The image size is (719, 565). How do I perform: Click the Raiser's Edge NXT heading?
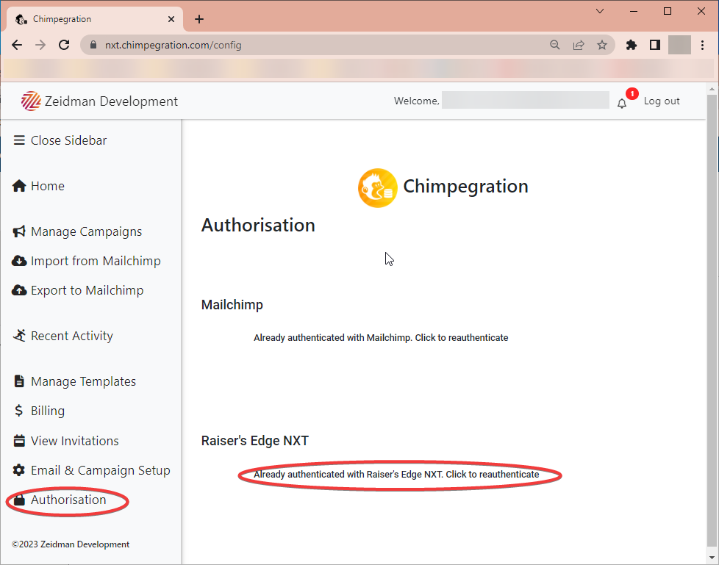(x=255, y=441)
